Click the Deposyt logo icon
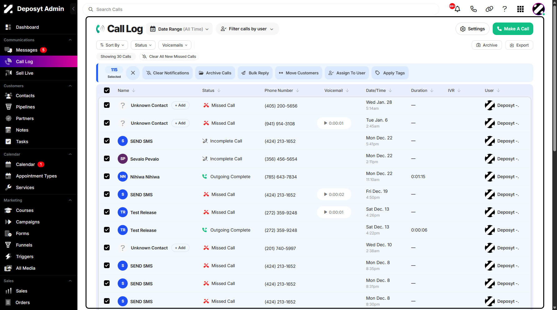This screenshot has height=310, width=557. coord(8,9)
